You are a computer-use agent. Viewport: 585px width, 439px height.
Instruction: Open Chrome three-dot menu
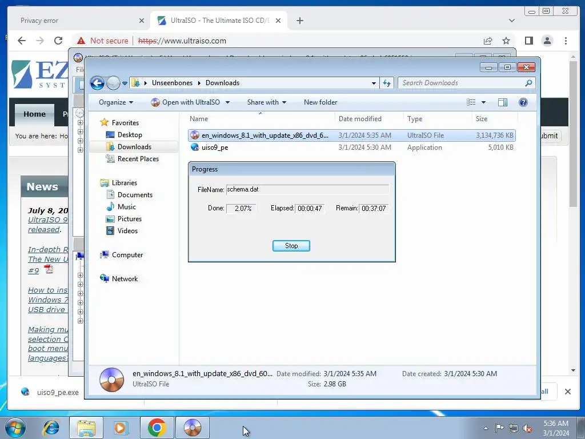566,41
